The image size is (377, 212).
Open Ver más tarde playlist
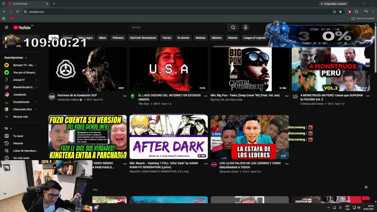[21, 158]
